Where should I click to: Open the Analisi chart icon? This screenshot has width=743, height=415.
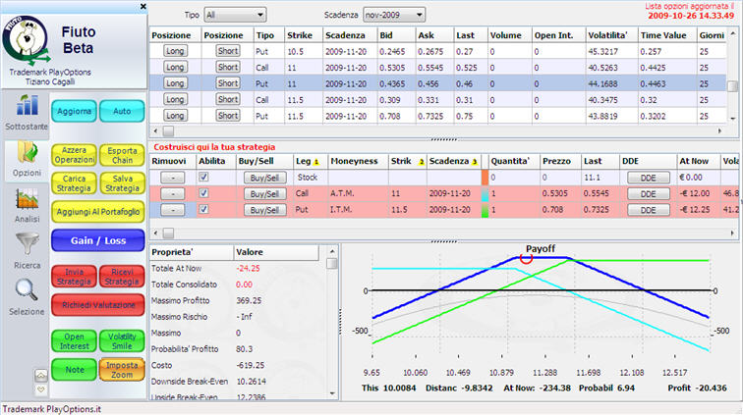tap(25, 202)
